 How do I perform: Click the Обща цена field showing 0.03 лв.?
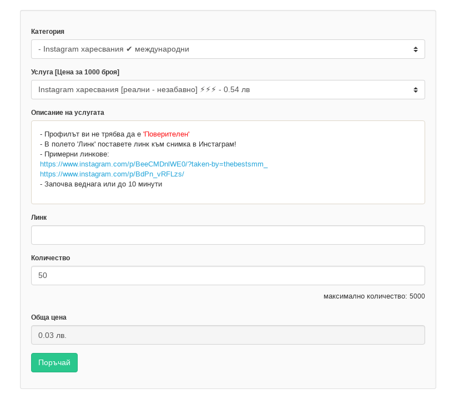coord(228,335)
